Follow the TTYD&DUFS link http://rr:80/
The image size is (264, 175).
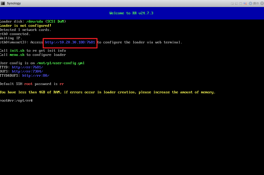(x=36, y=75)
